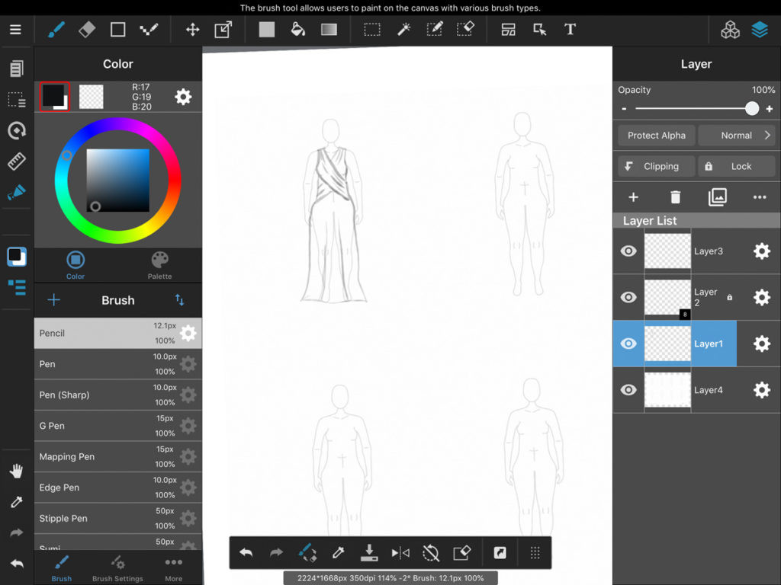This screenshot has height=585, width=781.
Task: Select the Brush tool in top toolbar
Action: coord(56,30)
